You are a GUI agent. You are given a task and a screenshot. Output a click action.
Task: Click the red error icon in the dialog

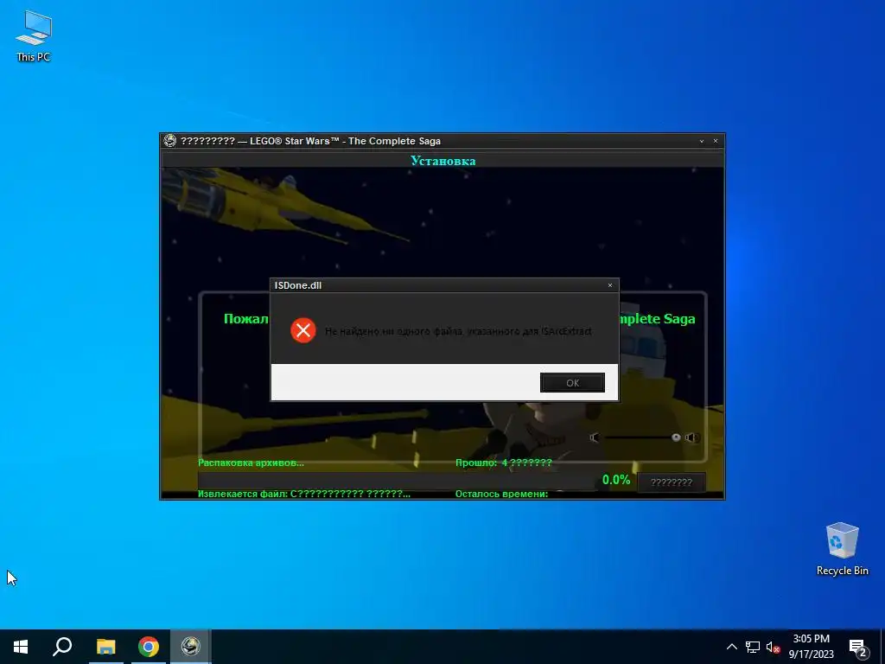303,330
